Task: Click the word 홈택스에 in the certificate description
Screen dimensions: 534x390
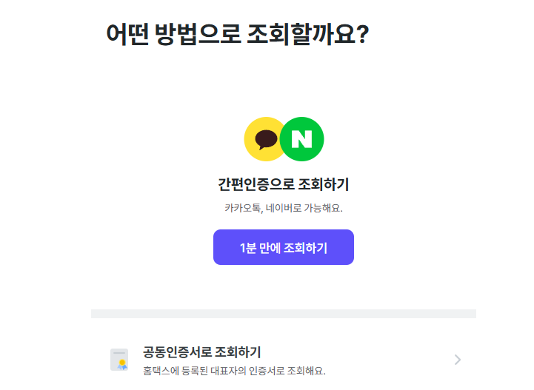Action: [x=161, y=371]
